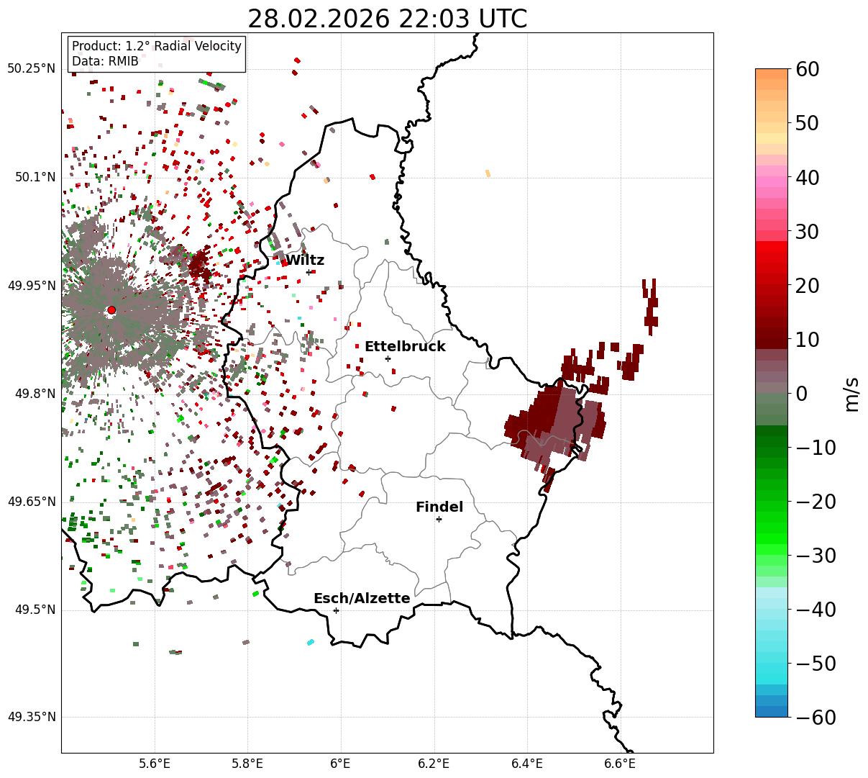Click the −20 tick on colorbar
Viewport: 868px width, 778px height.
pos(816,501)
